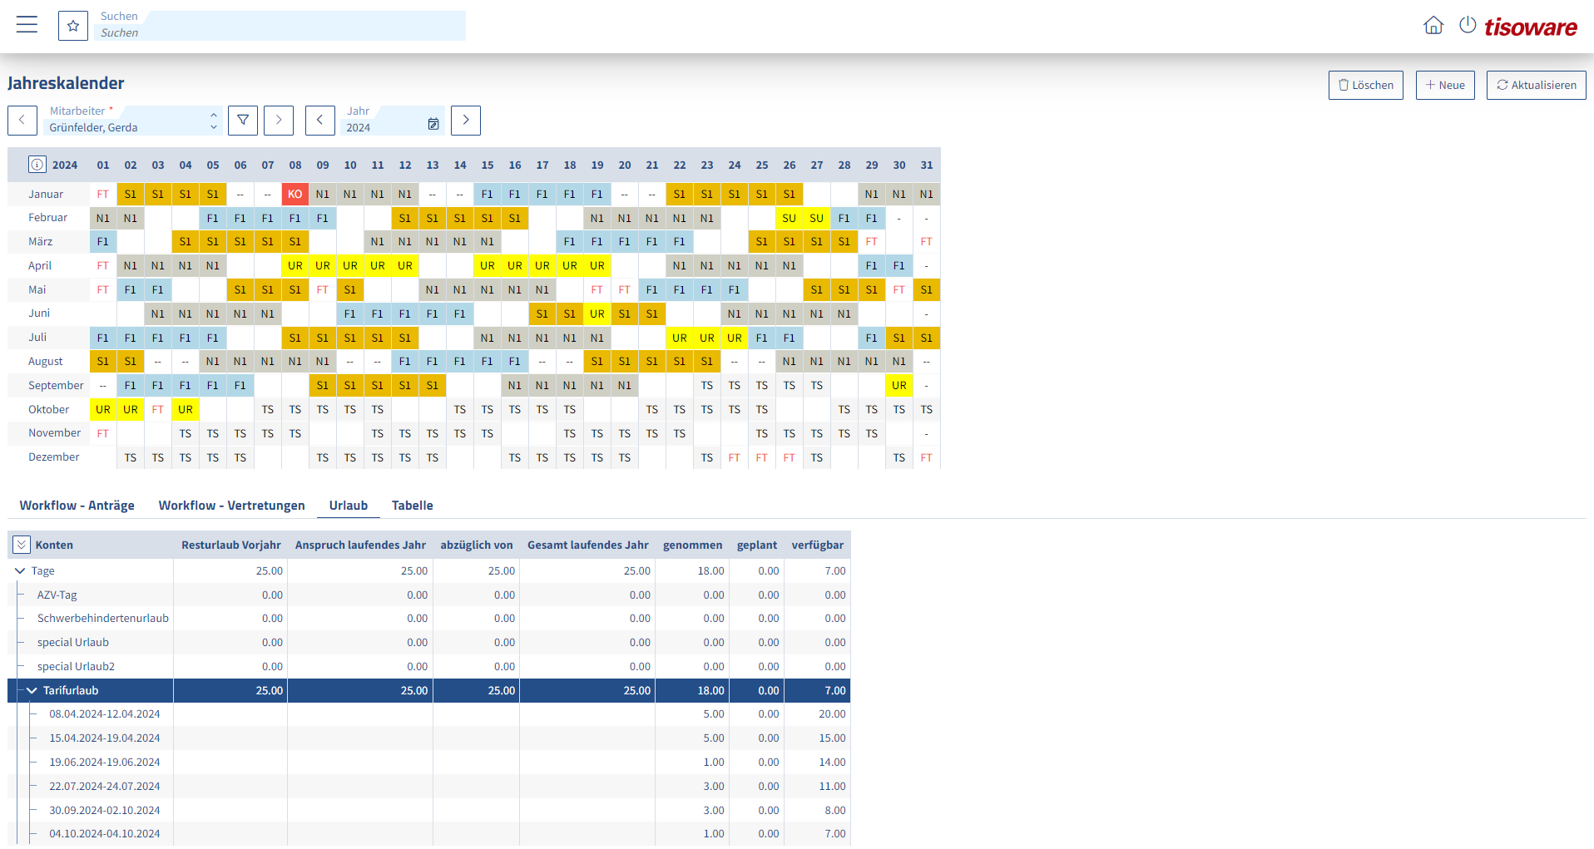Go to the home page icon
The height and width of the screenshot is (849, 1594).
click(x=1433, y=26)
